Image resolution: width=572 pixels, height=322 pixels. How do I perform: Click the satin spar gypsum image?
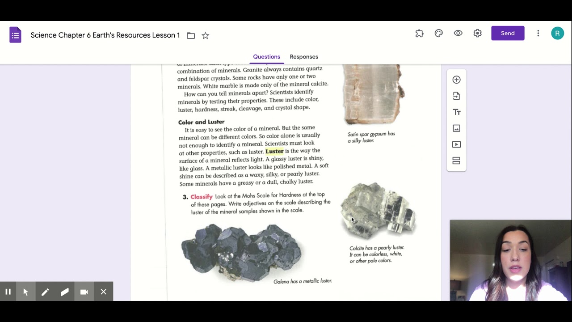click(x=374, y=94)
